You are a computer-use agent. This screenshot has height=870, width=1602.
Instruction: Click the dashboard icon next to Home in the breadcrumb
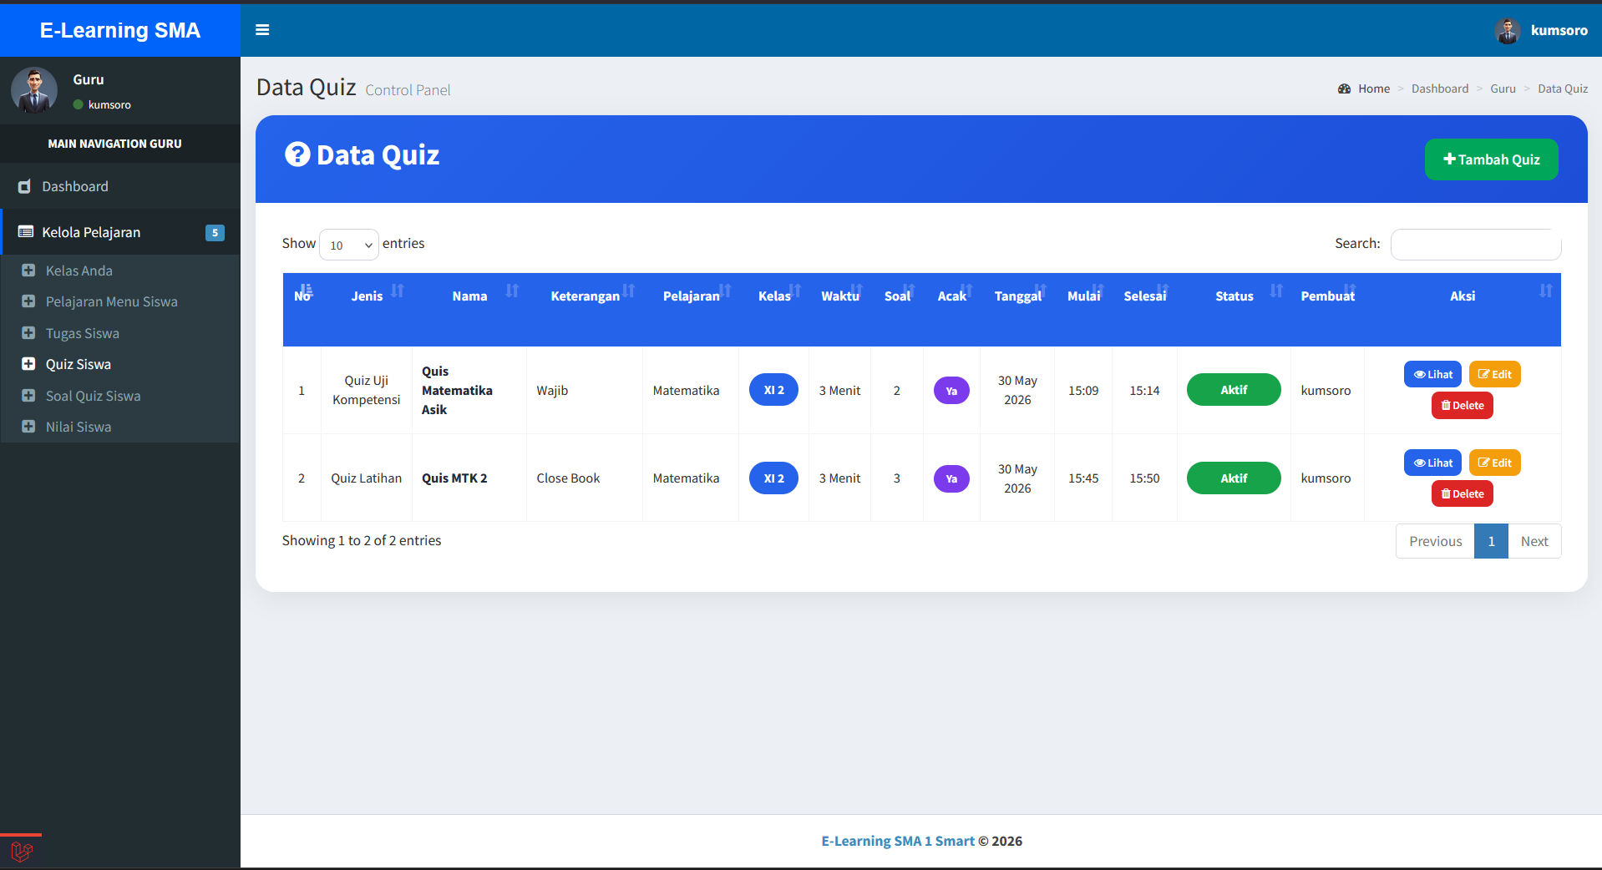pos(1344,89)
